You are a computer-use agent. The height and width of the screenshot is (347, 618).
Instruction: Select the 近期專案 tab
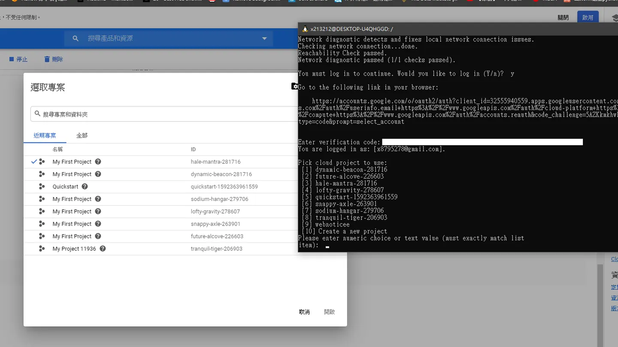click(45, 135)
